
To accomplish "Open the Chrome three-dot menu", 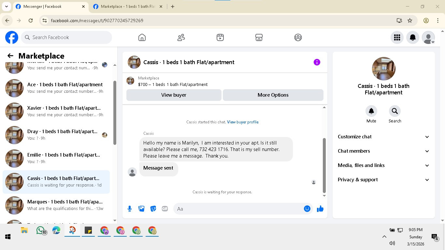I will [438, 21].
